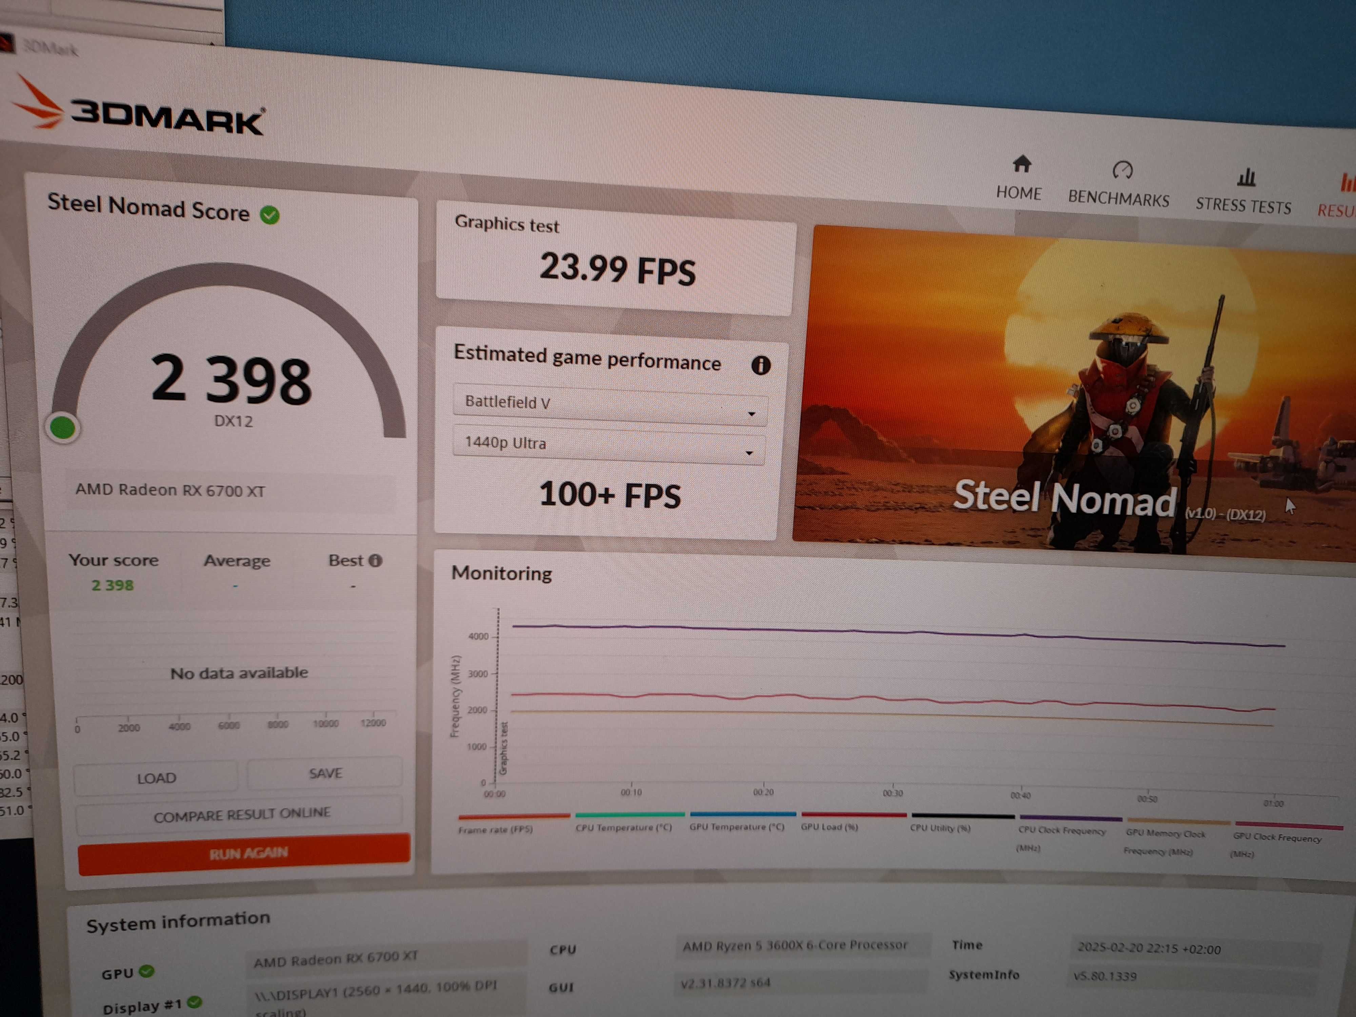Click the green check beside Display #1
The image size is (1356, 1017).
coord(194,1002)
